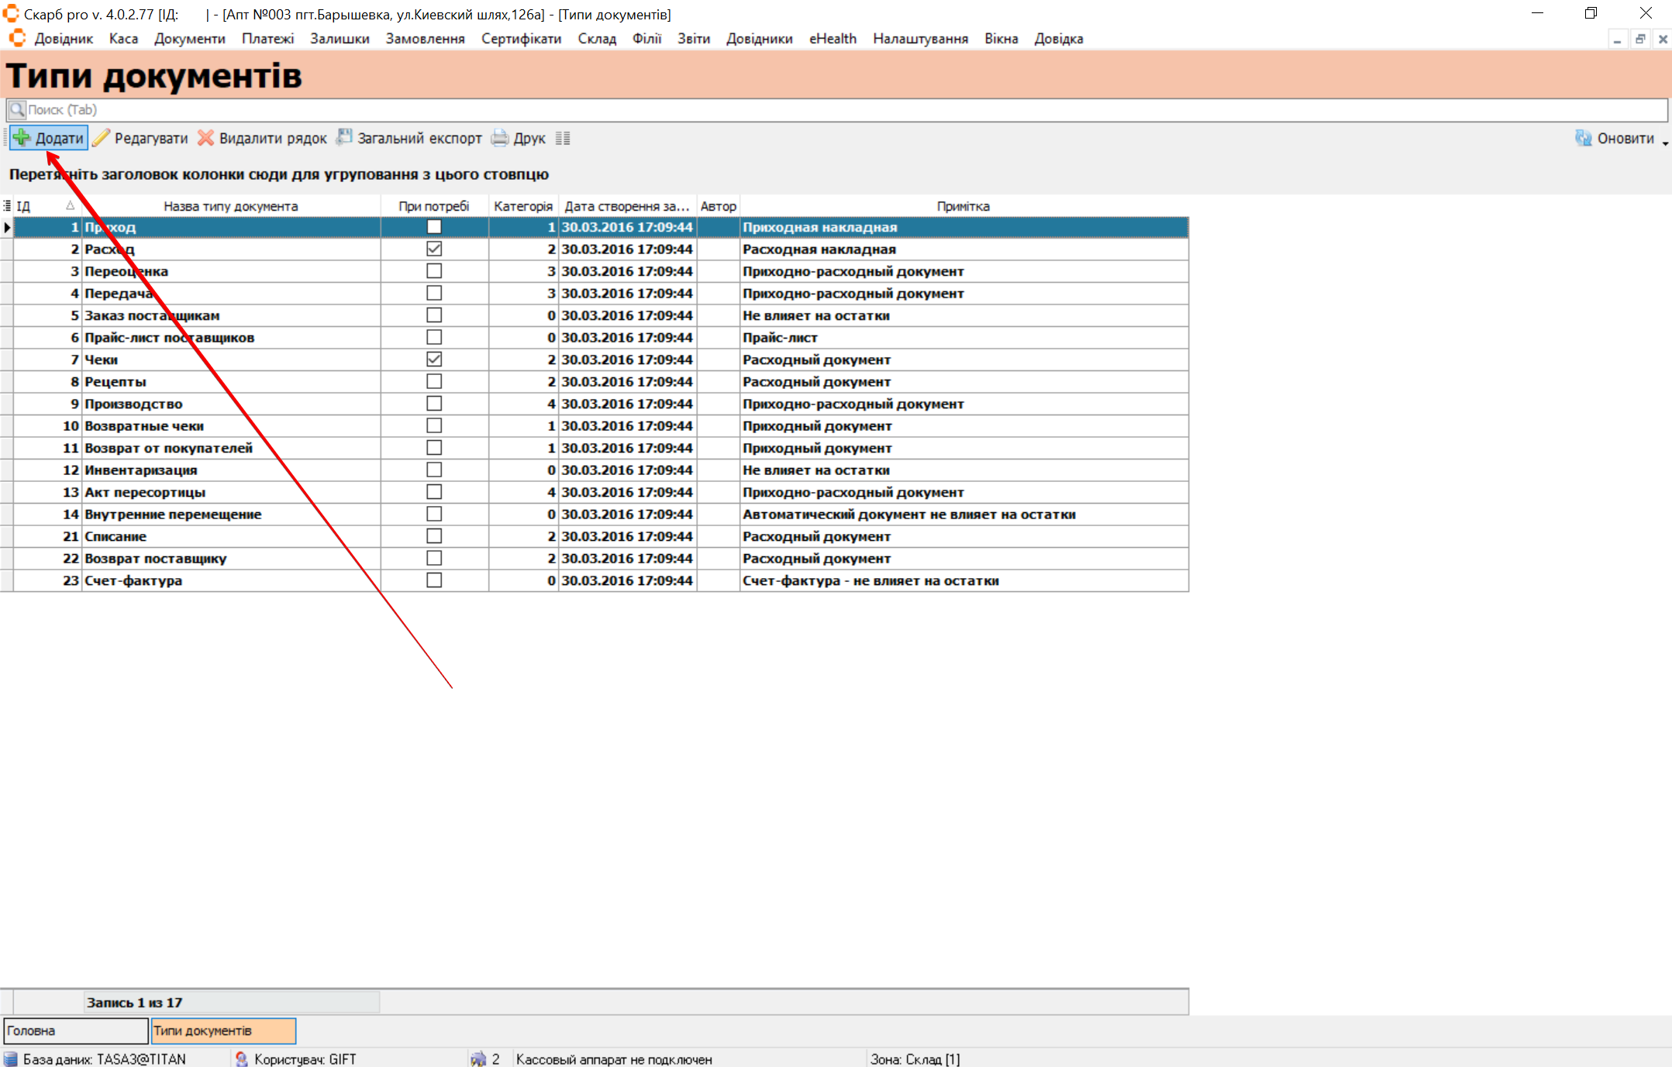The image size is (1672, 1067).
Task: Sort by the ІД column header arrow
Action: pyautogui.click(x=70, y=205)
